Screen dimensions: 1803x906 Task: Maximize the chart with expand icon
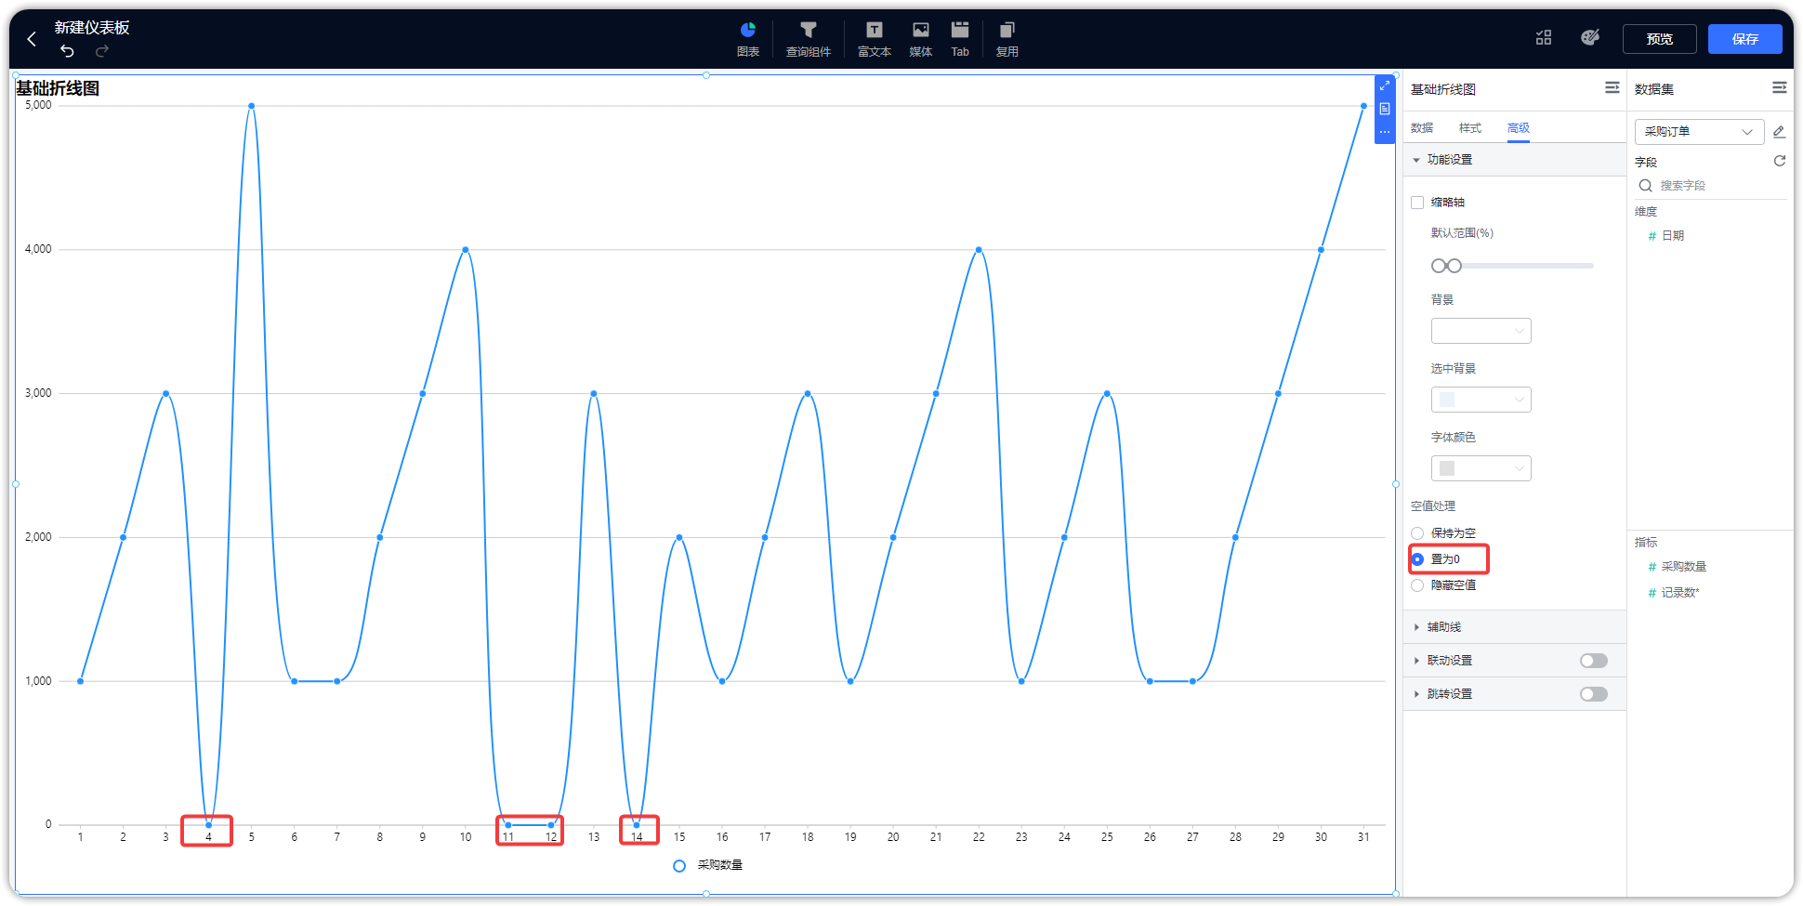(1385, 85)
